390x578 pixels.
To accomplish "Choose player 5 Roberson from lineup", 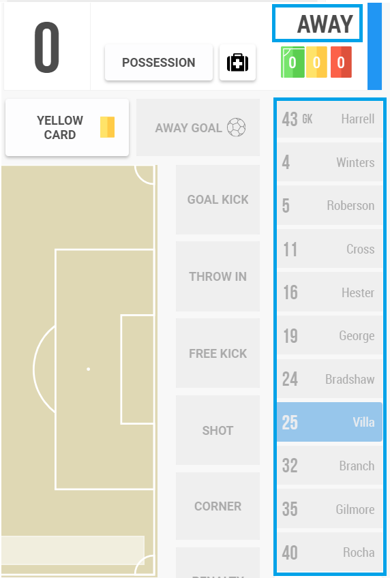I will (329, 205).
